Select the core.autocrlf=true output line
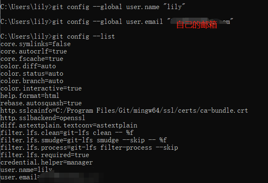The width and height of the screenshot is (268, 183). point(34,51)
